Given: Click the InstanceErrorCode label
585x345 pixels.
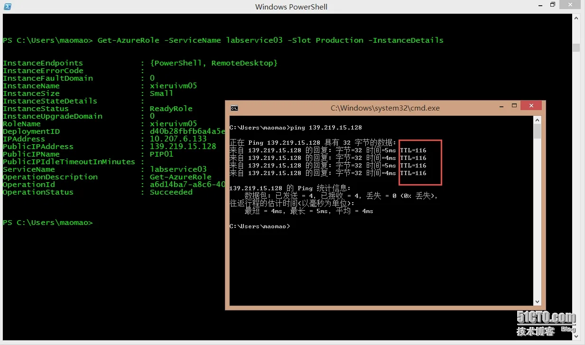Looking at the screenshot, I should [x=43, y=71].
